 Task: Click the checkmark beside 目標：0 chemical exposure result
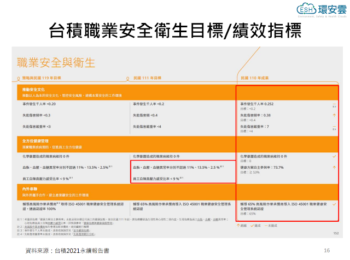point(334,156)
